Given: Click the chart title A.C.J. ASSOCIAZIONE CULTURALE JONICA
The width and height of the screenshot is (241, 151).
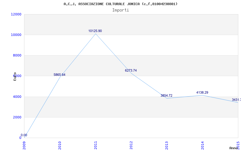Looking at the screenshot, I should point(120,4).
